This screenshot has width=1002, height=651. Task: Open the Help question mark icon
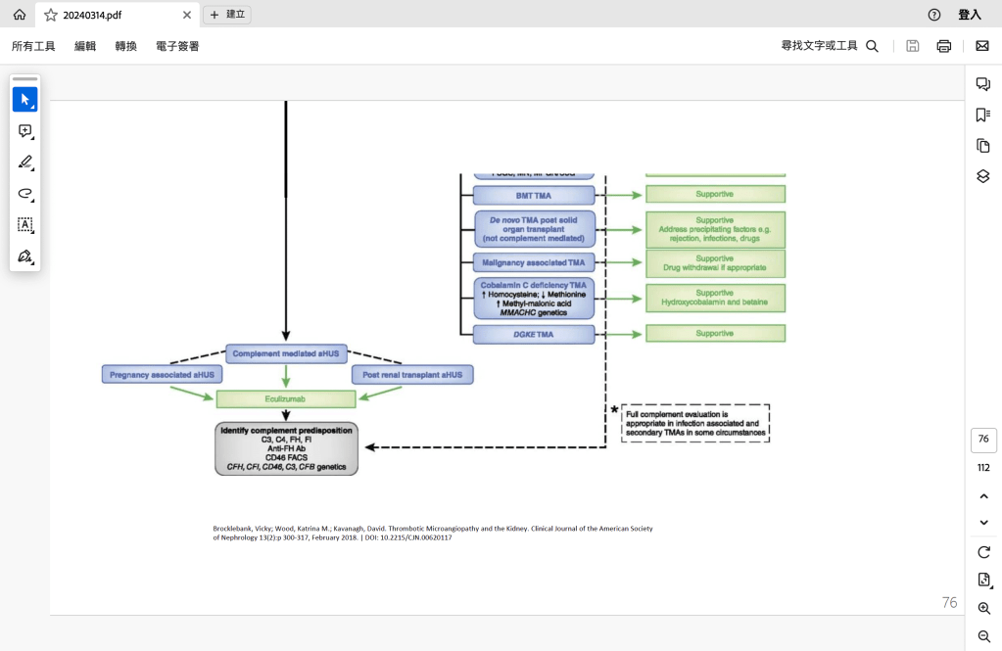(933, 15)
